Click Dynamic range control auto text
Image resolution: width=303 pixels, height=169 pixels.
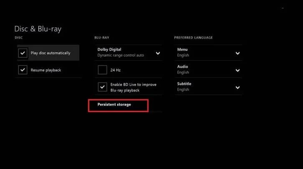(x=121, y=55)
